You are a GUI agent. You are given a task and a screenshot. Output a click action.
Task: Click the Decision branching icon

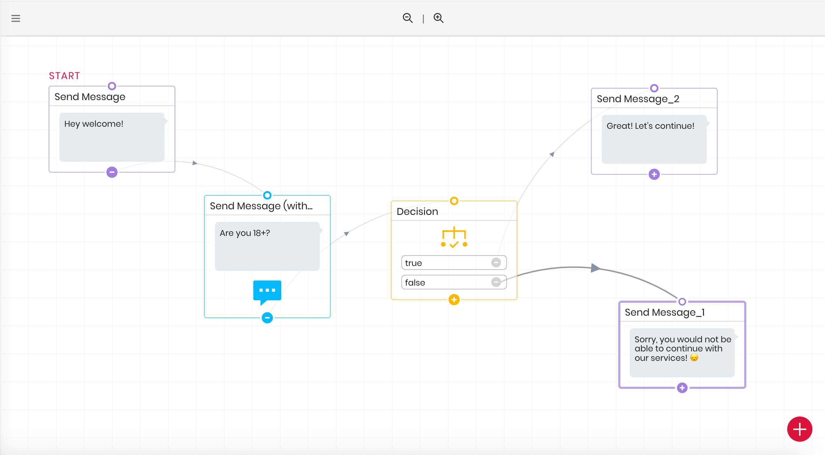tap(454, 238)
